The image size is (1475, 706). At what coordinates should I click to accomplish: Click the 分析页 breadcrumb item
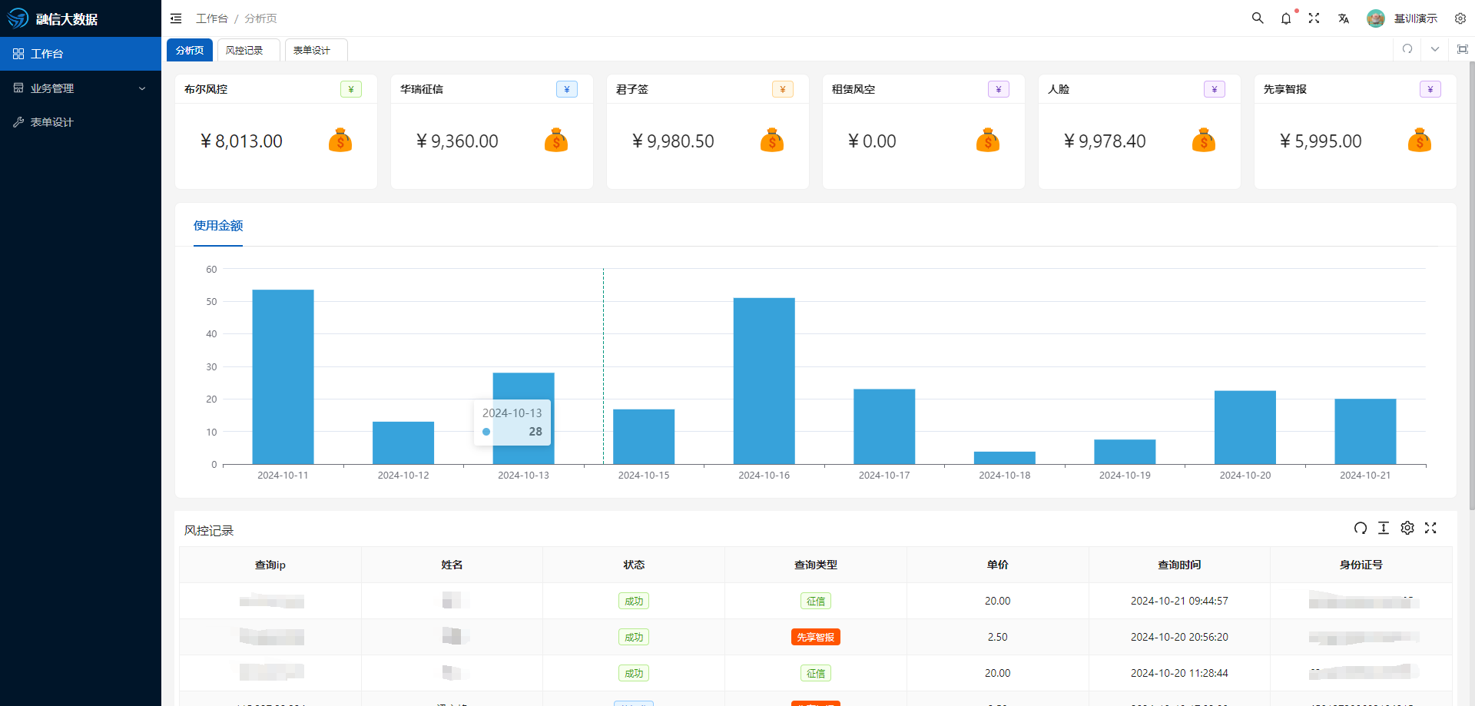pyautogui.click(x=260, y=18)
